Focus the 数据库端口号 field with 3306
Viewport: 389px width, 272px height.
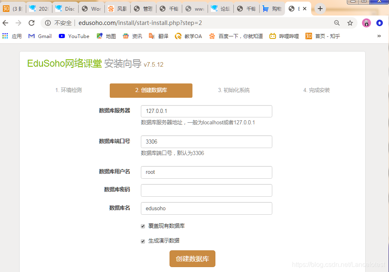[x=206, y=142]
